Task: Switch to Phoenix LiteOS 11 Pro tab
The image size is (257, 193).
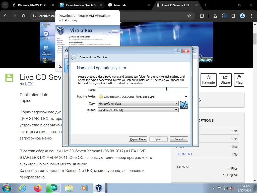Action: [x=33, y=5]
